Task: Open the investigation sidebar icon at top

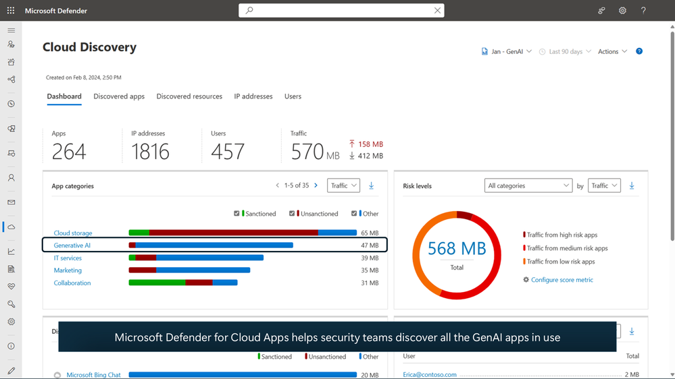Action: [11, 45]
